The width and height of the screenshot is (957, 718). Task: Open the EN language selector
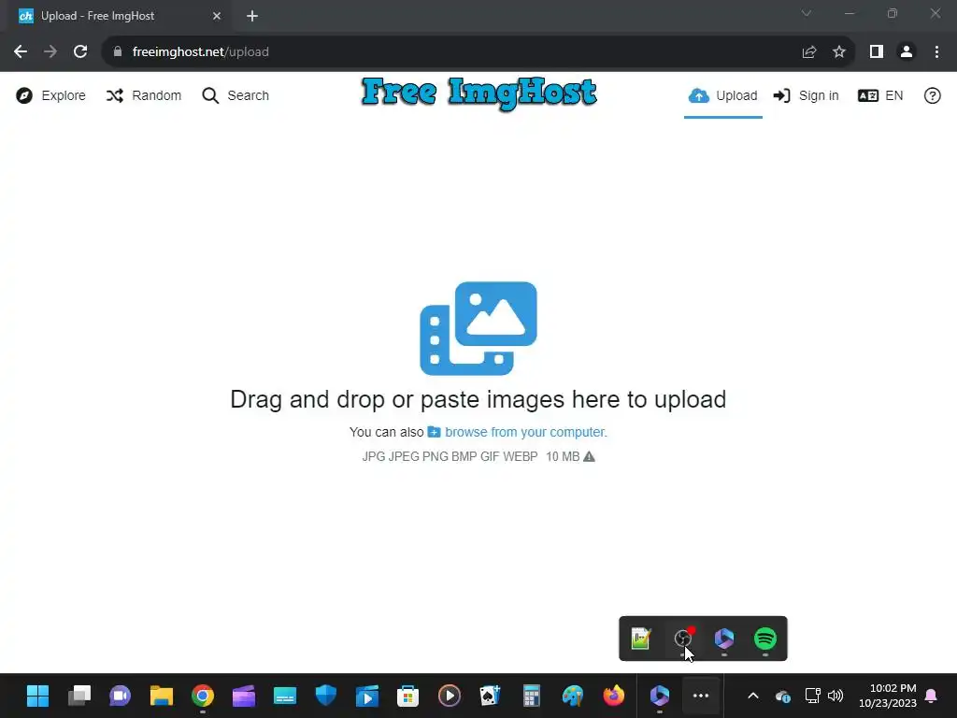pos(880,96)
